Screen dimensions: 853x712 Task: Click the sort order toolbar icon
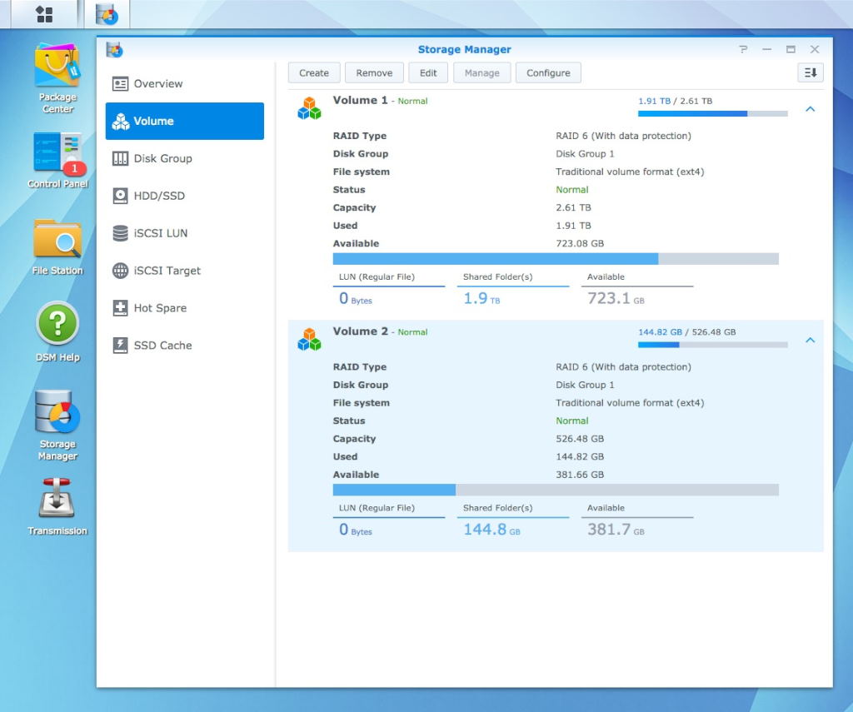(x=810, y=72)
